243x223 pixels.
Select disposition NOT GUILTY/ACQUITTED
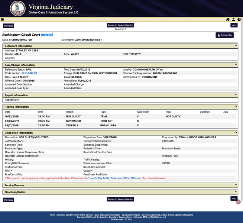[34, 137]
